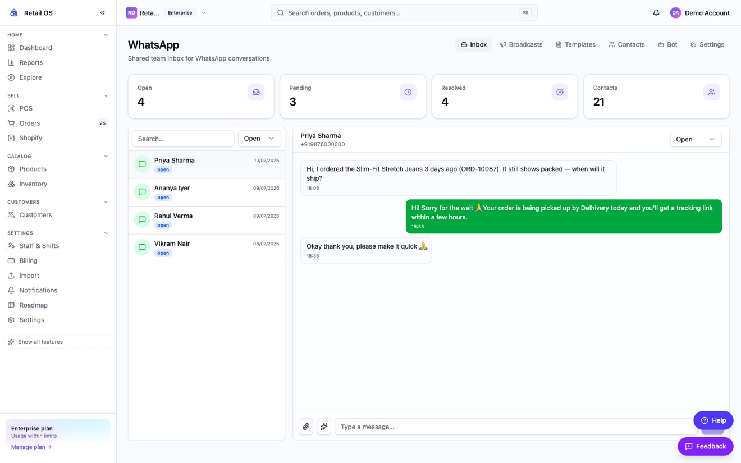This screenshot has height=463, width=741.
Task: Open the Templates tab
Action: tap(575, 44)
